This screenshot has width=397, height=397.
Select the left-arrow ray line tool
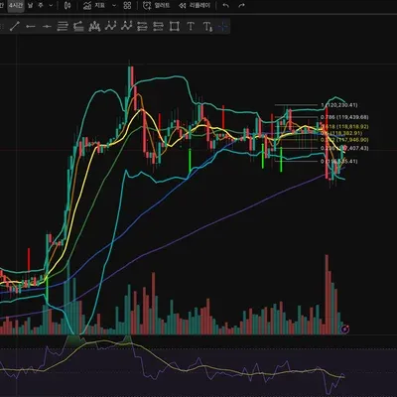[31, 26]
